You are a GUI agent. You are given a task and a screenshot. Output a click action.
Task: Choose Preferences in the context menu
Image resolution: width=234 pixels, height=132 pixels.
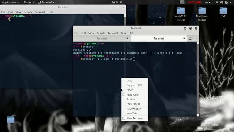tap(135, 104)
